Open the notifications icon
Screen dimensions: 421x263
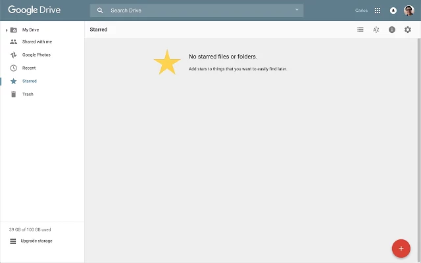pyautogui.click(x=393, y=11)
